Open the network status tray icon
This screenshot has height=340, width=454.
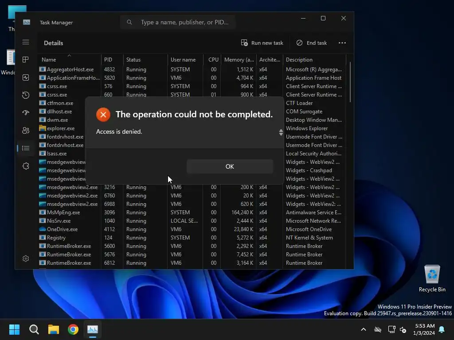click(x=391, y=329)
